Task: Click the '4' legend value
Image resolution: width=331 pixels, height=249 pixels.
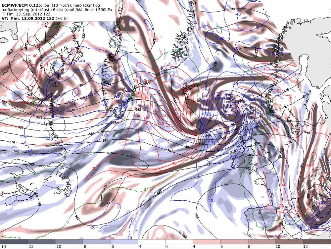Action: click(x=194, y=246)
